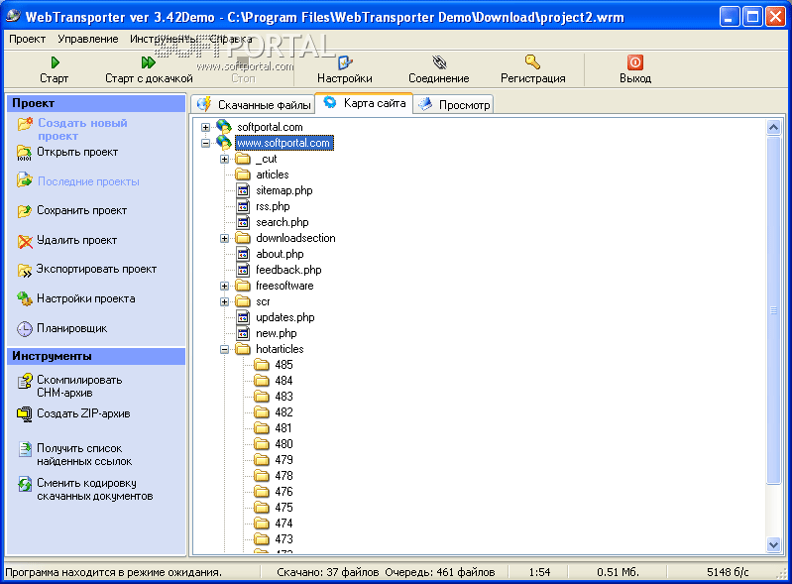Click status text Скачано: 37 файлов
Image resolution: width=792 pixels, height=584 pixels.
(x=328, y=572)
